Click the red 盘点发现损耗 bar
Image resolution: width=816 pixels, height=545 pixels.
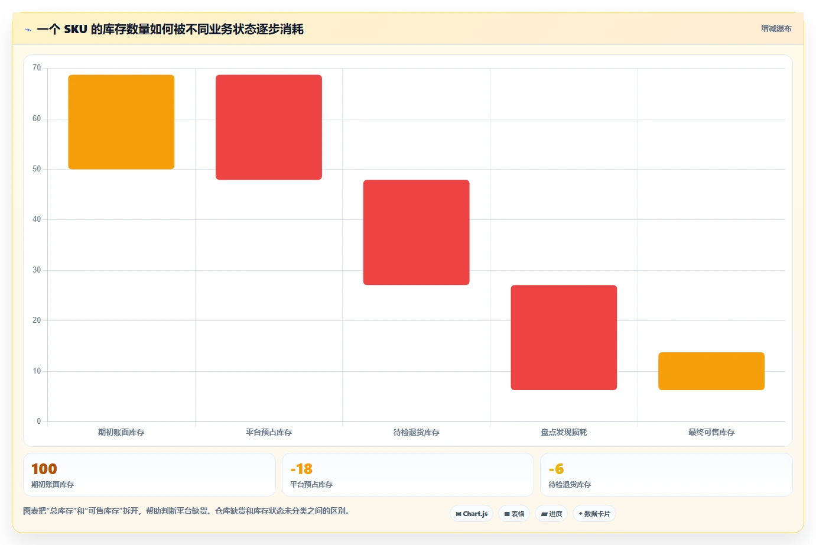click(564, 338)
